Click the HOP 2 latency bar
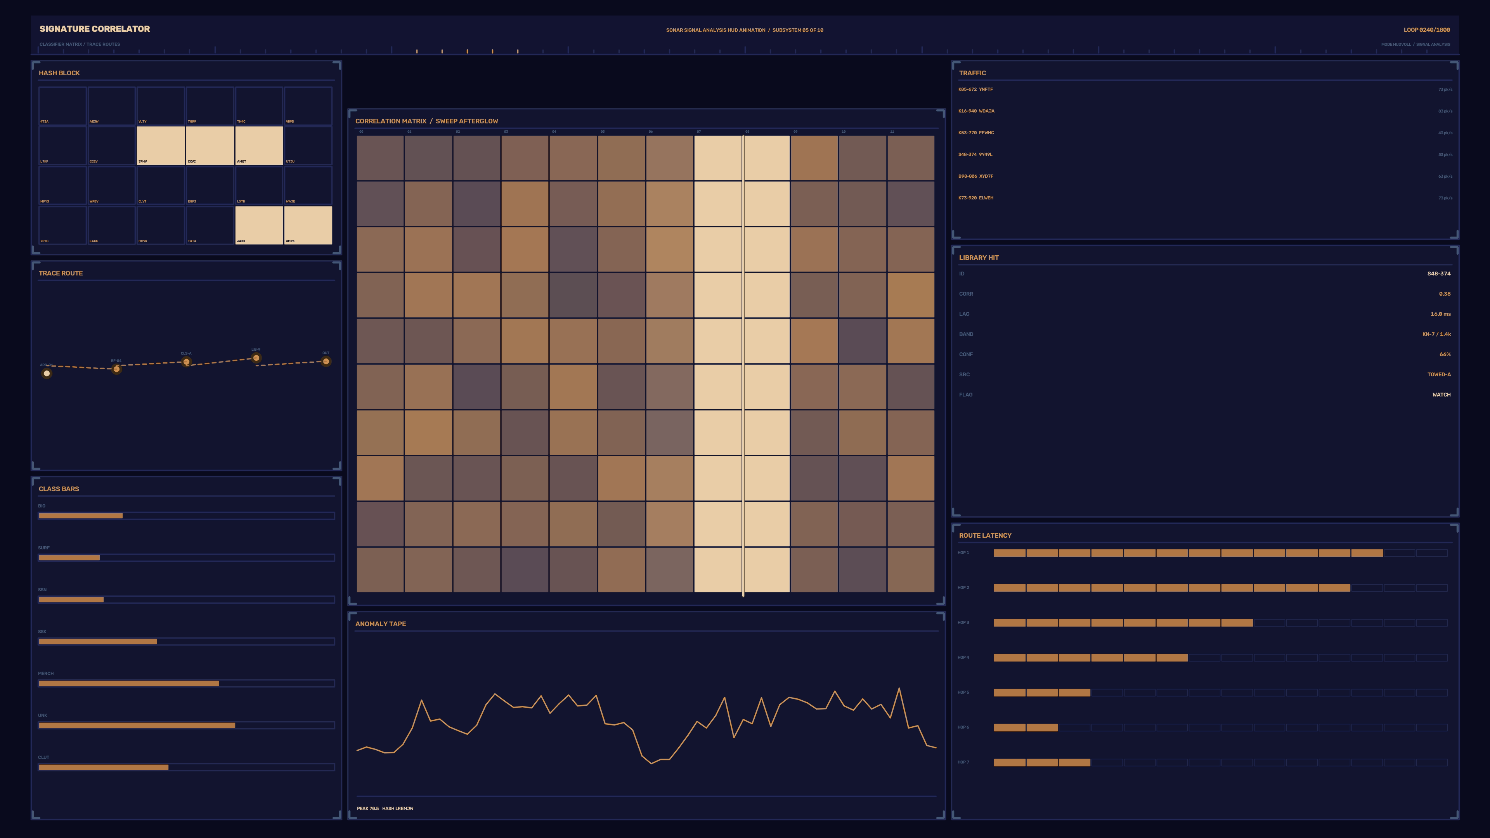Viewport: 1490px width, 838px height. click(x=1220, y=588)
